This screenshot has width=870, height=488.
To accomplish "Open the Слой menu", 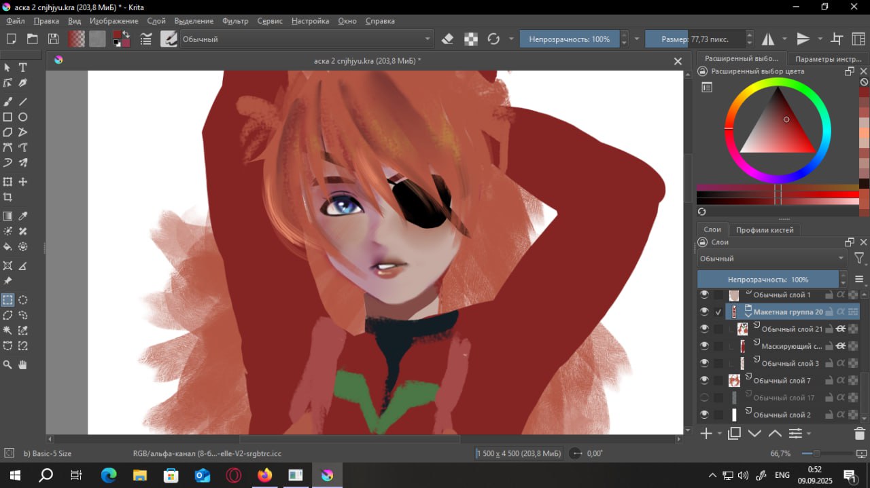I will click(156, 21).
